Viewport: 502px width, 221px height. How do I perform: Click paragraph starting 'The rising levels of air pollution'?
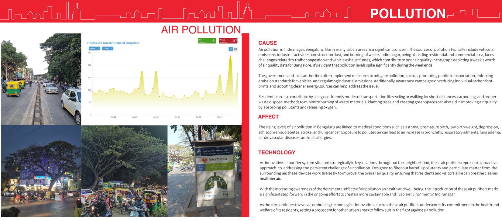(380, 132)
